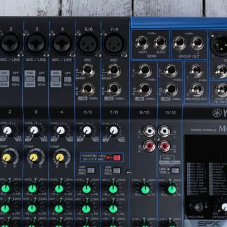Select the AUX2 SEND output jack

(160, 43)
